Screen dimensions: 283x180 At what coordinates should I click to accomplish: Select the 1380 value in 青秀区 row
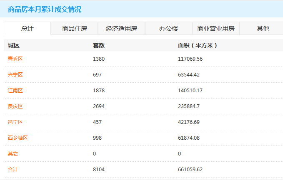click(99, 59)
